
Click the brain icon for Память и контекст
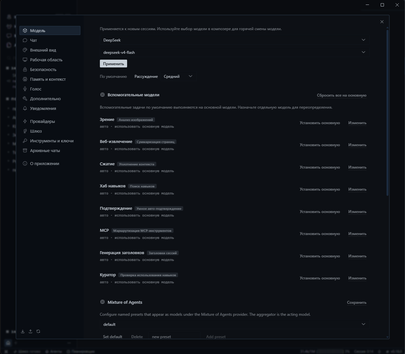[25, 79]
